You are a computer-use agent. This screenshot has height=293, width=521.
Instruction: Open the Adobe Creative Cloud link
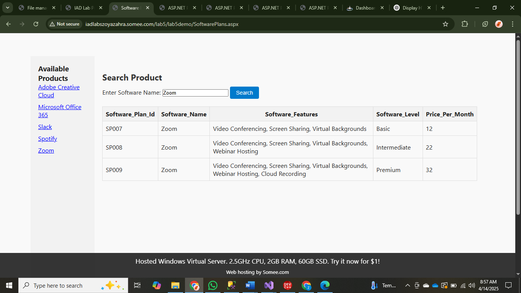[59, 91]
